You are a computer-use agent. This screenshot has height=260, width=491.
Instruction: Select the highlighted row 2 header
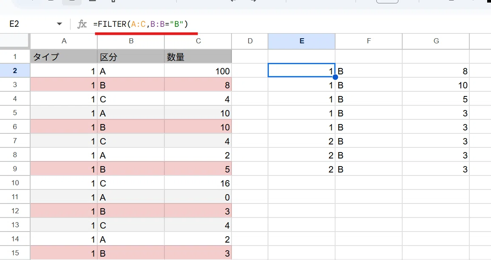(15, 71)
